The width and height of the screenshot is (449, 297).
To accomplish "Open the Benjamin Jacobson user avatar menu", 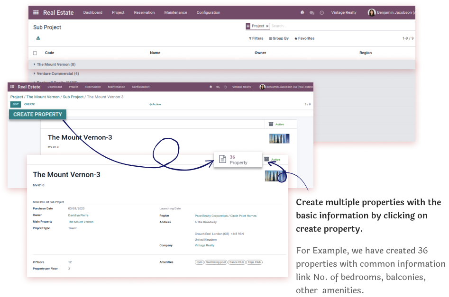I will pyautogui.click(x=372, y=13).
